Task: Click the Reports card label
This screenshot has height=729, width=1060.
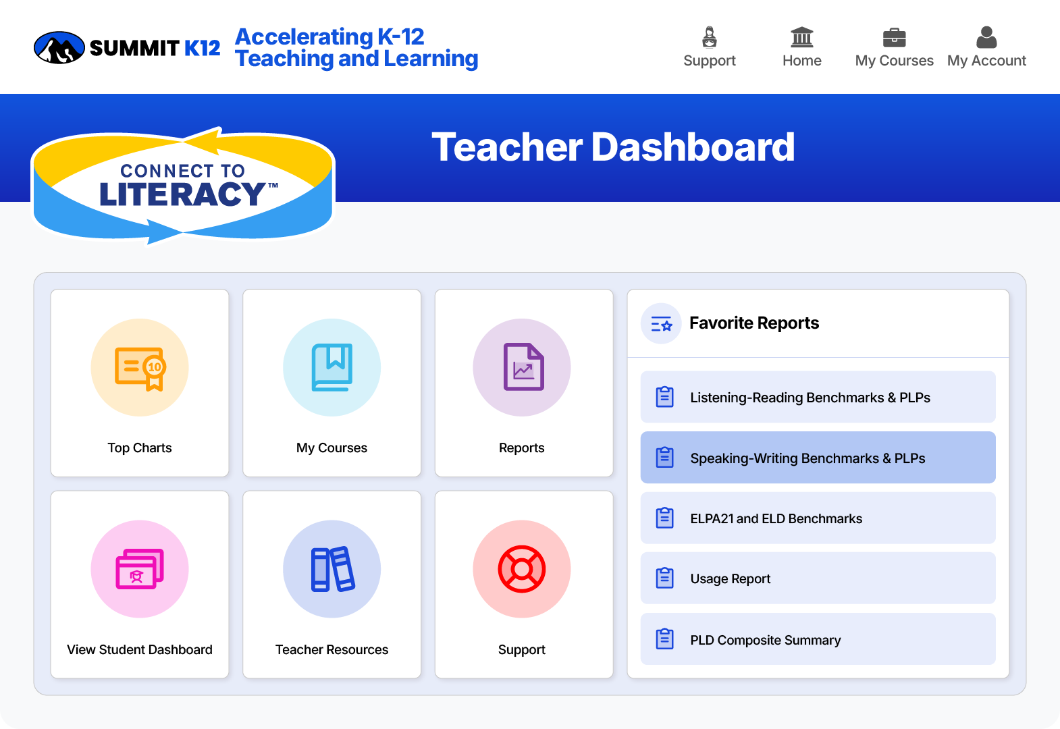Action: point(522,448)
